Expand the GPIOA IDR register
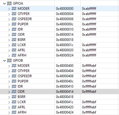The height and width of the screenshot is (115, 119). [9, 30]
